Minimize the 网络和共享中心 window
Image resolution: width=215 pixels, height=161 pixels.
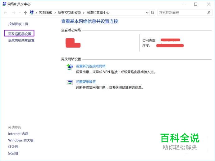point(183,4)
